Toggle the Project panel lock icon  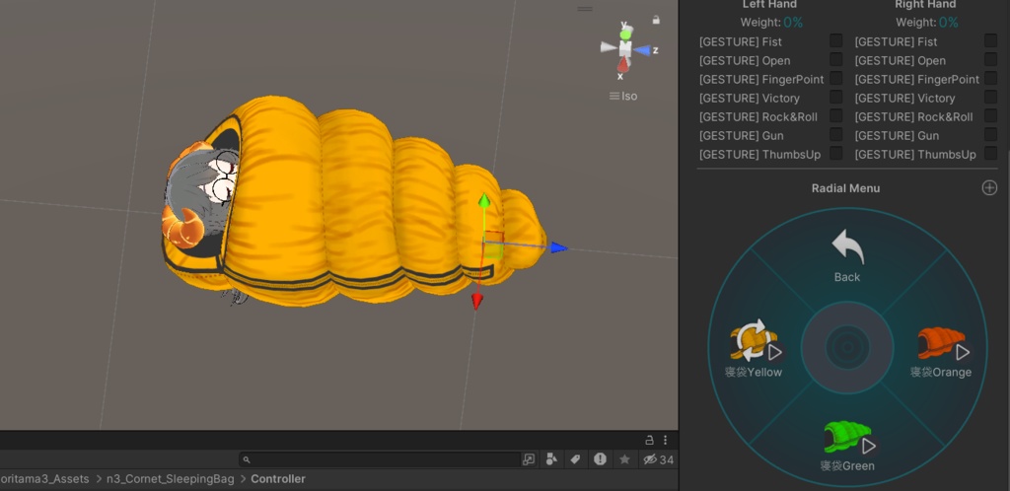649,440
